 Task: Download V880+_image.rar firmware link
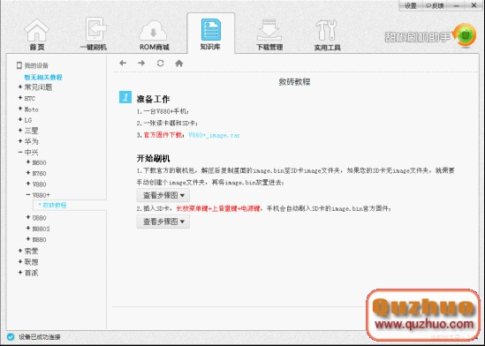[215, 135]
